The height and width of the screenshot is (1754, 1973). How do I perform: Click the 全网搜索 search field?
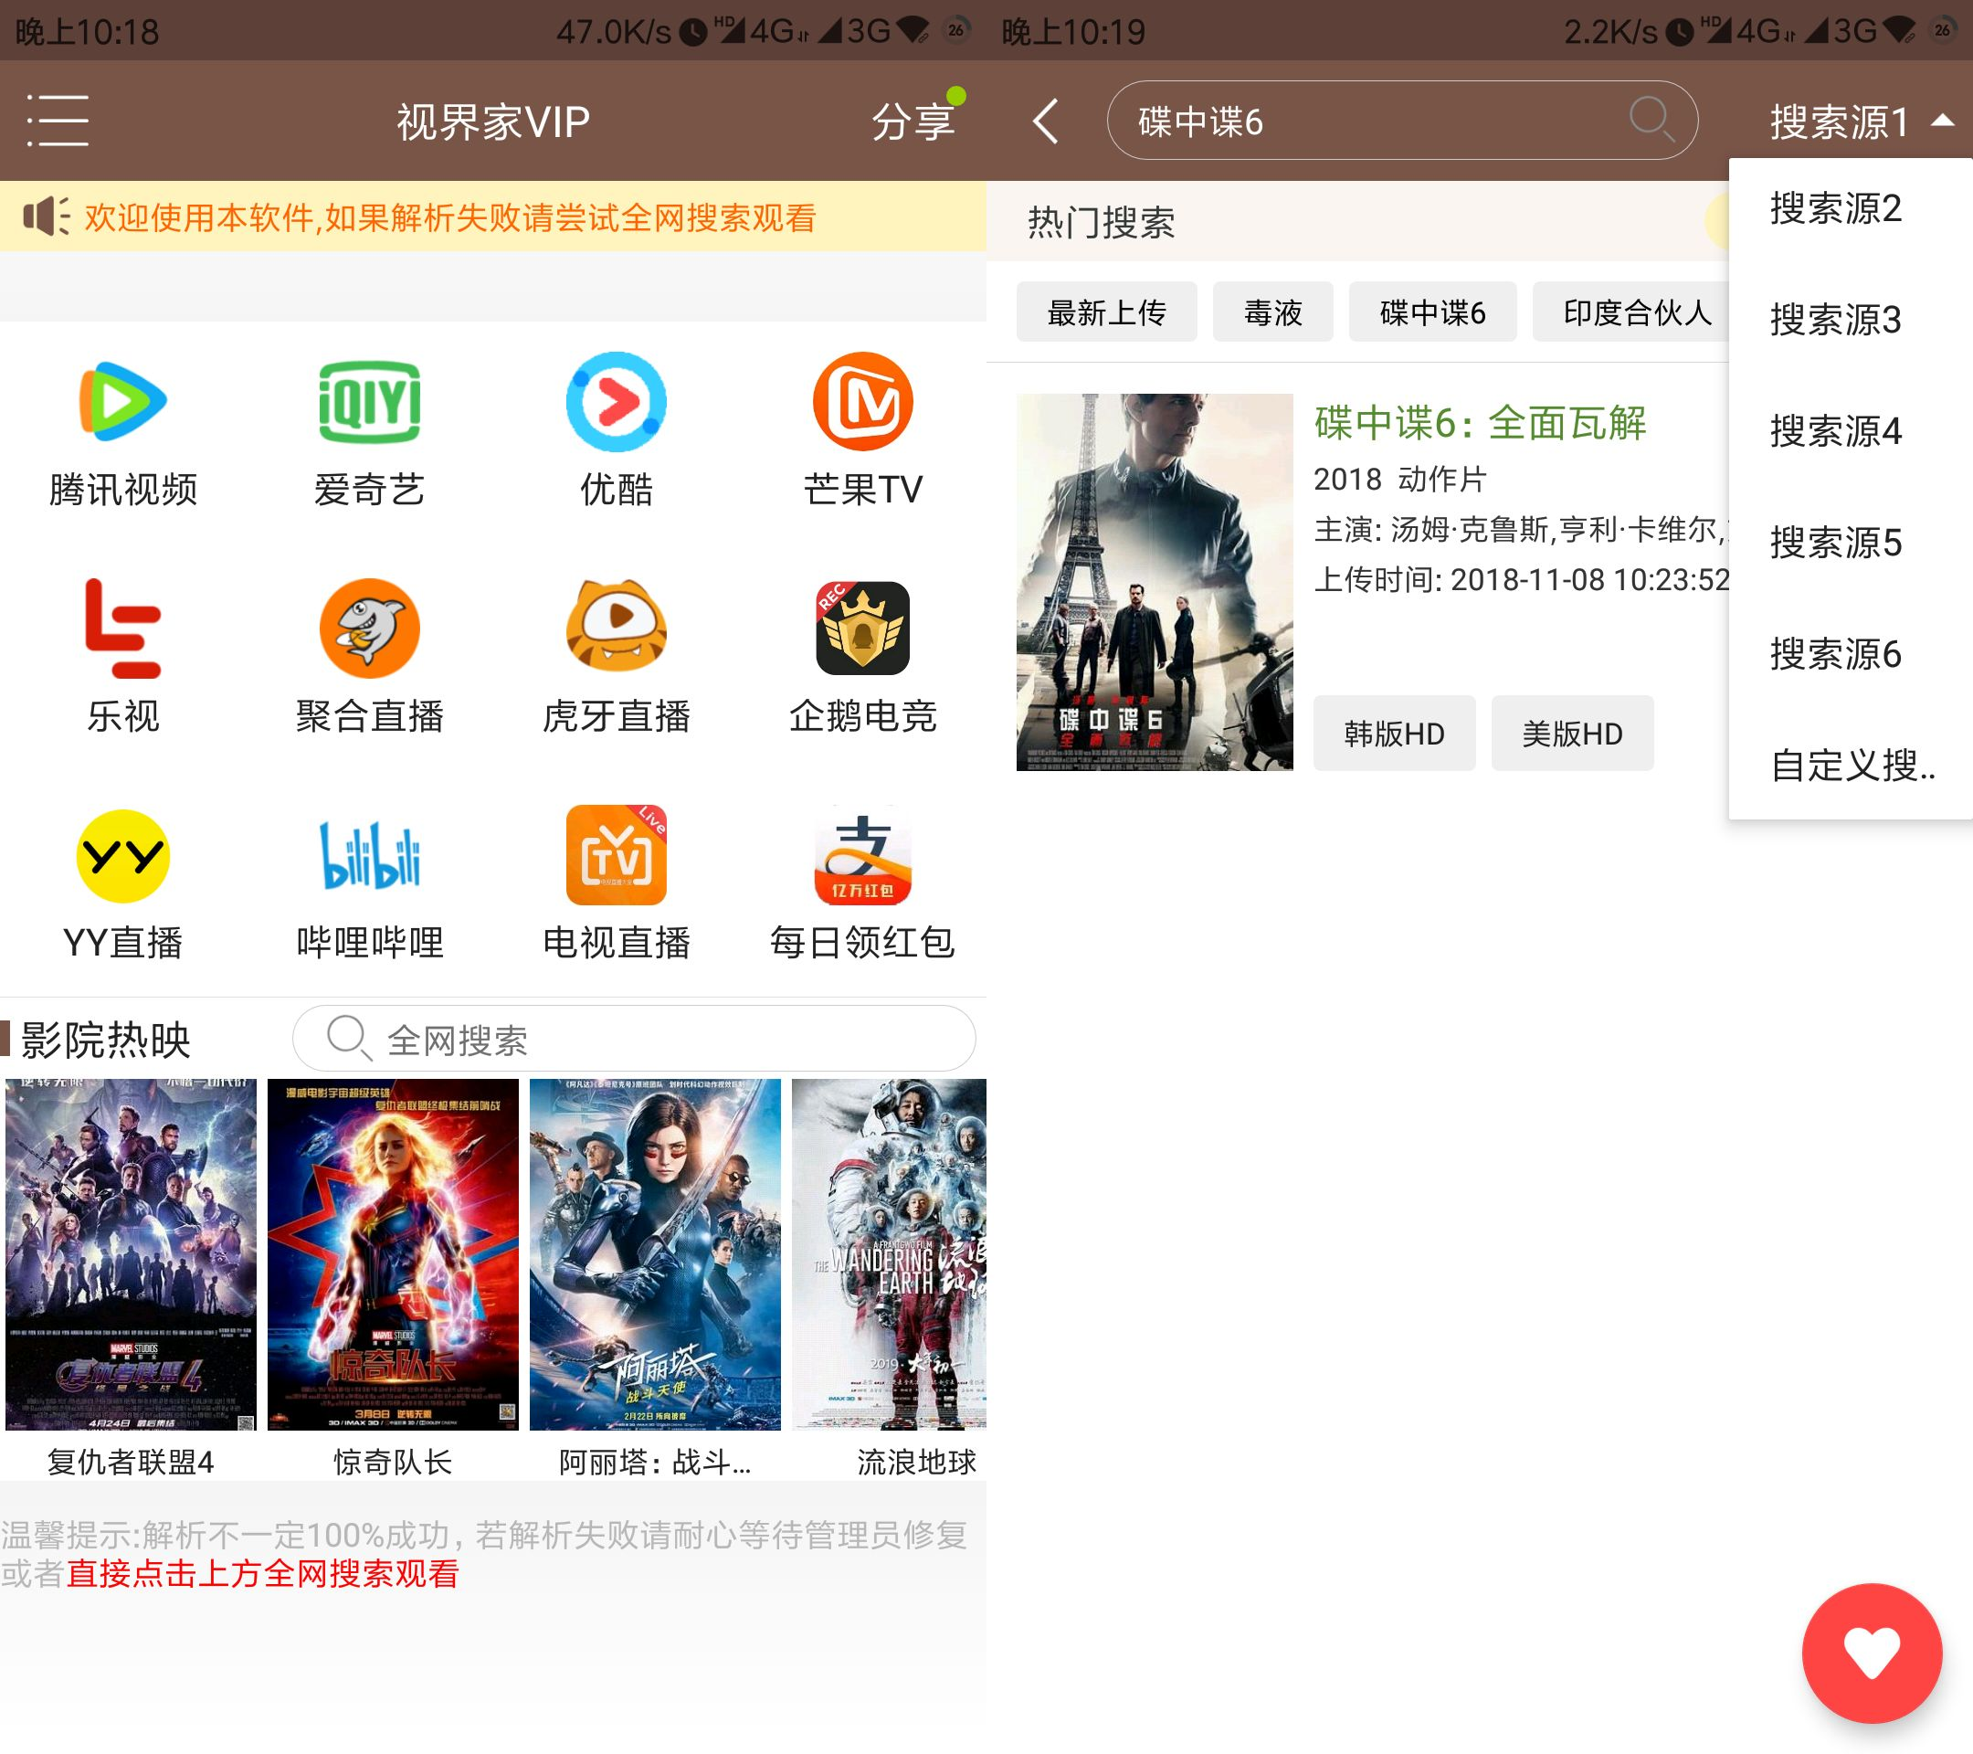(x=633, y=1040)
